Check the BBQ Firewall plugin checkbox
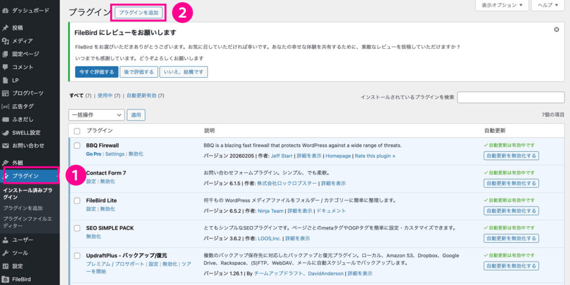This screenshot has width=570, height=285. pos(77,146)
